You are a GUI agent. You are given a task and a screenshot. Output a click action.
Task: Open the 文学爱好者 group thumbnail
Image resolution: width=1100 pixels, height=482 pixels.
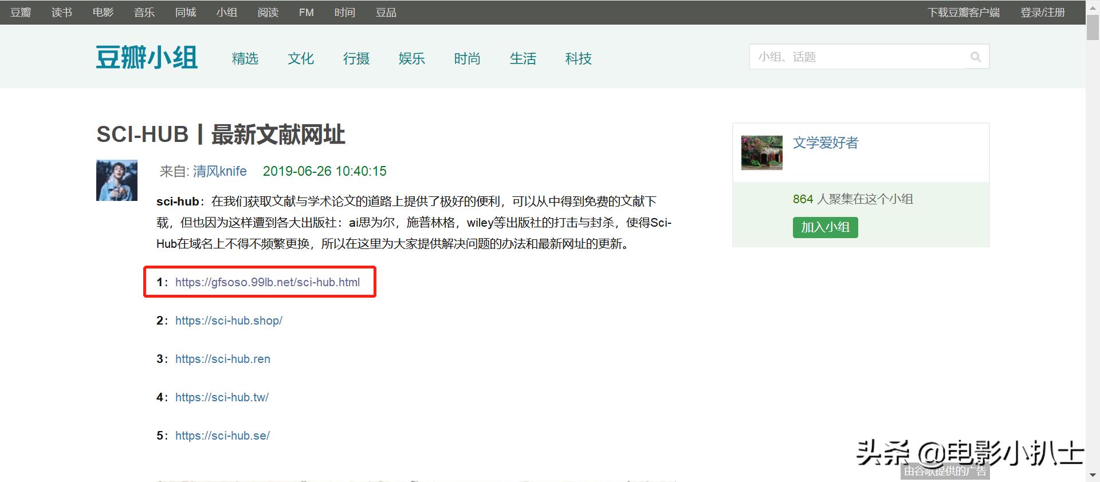pos(762,153)
